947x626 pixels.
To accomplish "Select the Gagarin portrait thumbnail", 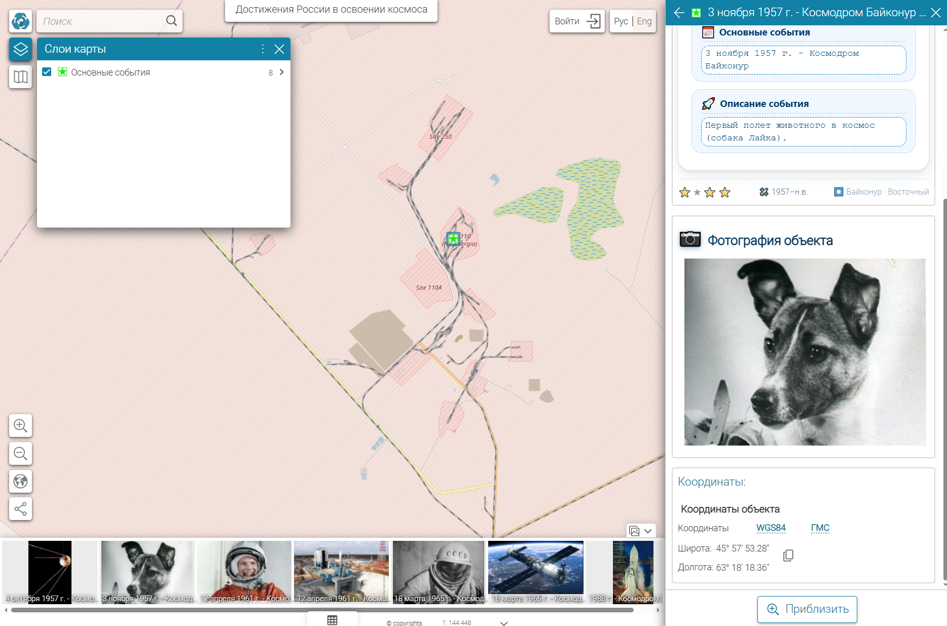I will click(x=244, y=572).
